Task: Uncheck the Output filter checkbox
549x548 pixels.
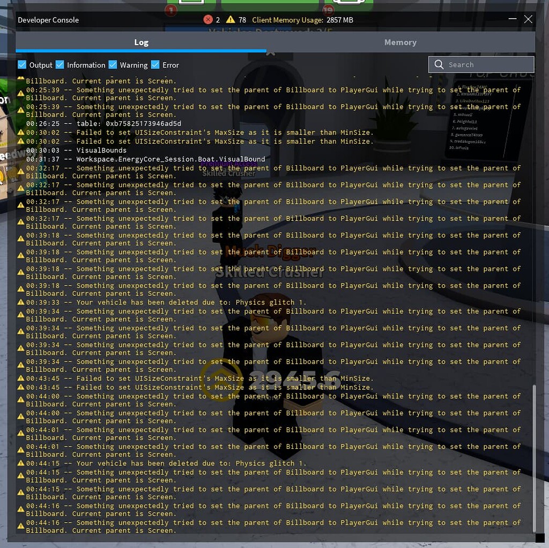Action: (22, 65)
